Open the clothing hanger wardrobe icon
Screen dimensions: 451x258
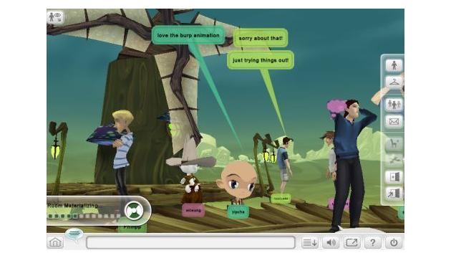pyautogui.click(x=394, y=82)
